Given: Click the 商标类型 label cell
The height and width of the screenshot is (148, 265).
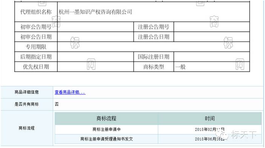Looking at the screenshot, I should [x=154, y=67].
